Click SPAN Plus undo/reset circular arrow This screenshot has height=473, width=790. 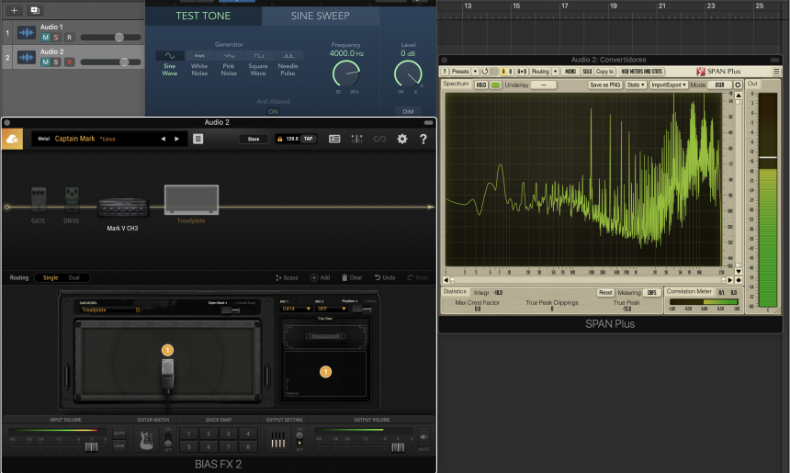(x=485, y=72)
